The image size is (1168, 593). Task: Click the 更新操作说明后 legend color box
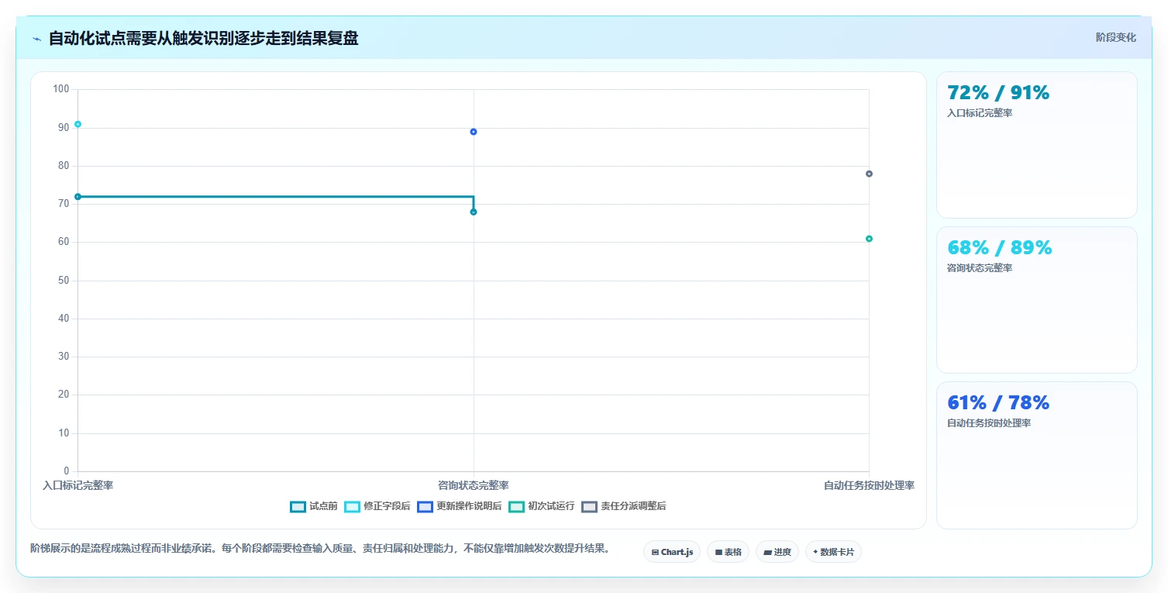coord(425,506)
